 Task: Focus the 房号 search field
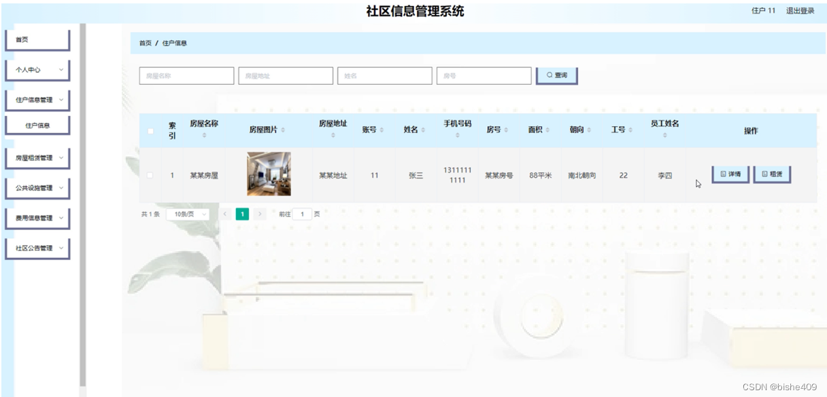[x=484, y=76]
